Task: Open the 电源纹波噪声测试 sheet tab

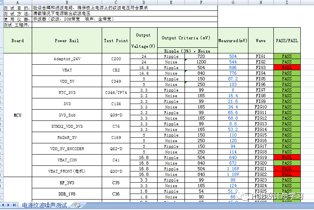Action: [x=44, y=205]
